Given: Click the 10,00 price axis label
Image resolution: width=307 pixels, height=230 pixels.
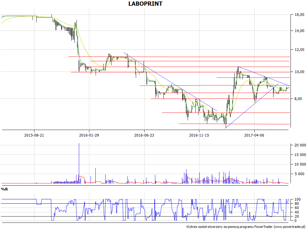Looking at the screenshot, I should 300,72.
